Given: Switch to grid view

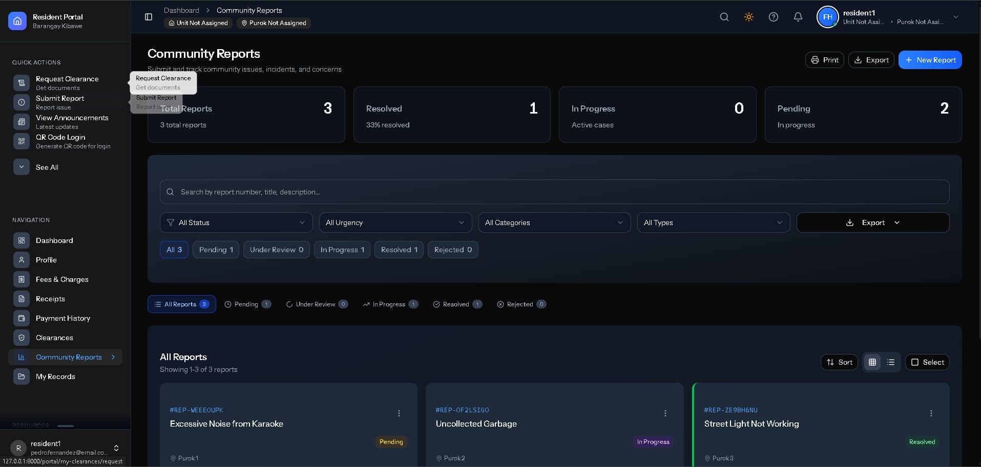Looking at the screenshot, I should pyautogui.click(x=872, y=362).
